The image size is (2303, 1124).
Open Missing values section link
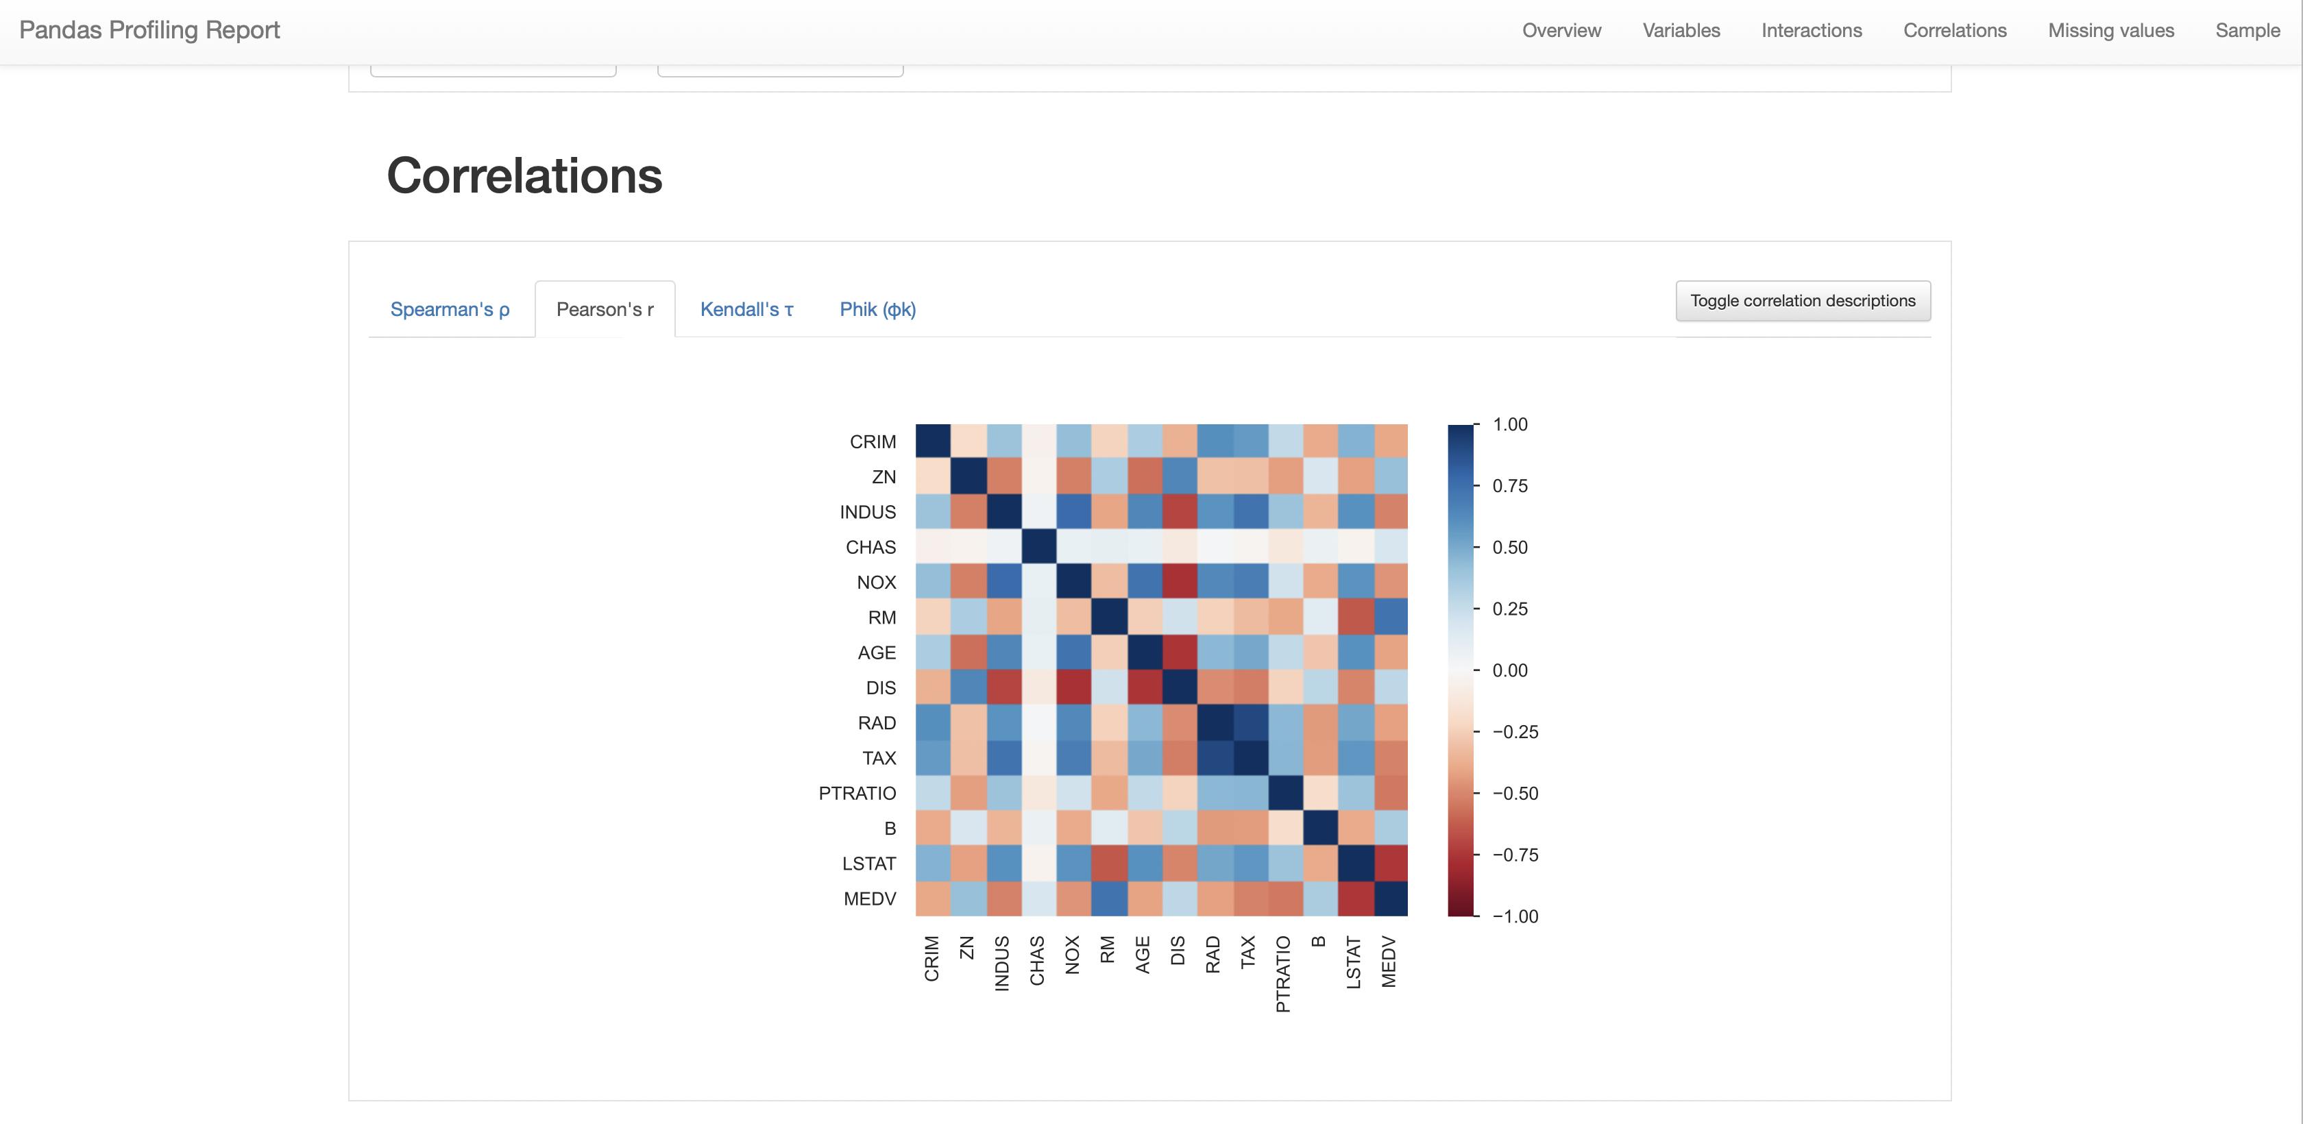2110,30
